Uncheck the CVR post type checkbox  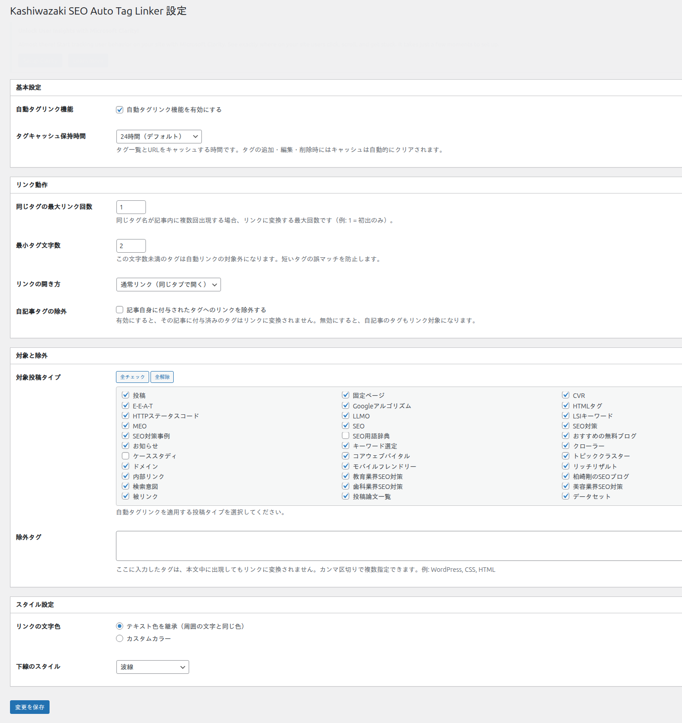coord(566,395)
